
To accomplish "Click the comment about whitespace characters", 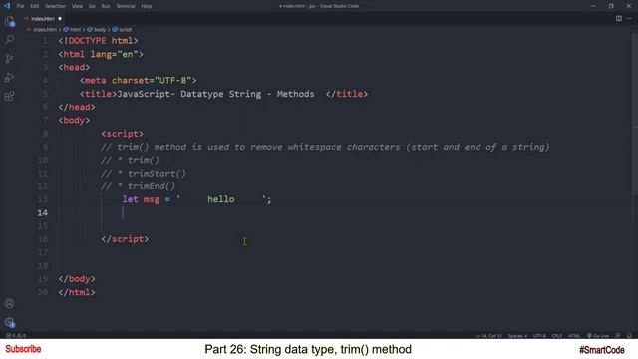I will pos(325,147).
